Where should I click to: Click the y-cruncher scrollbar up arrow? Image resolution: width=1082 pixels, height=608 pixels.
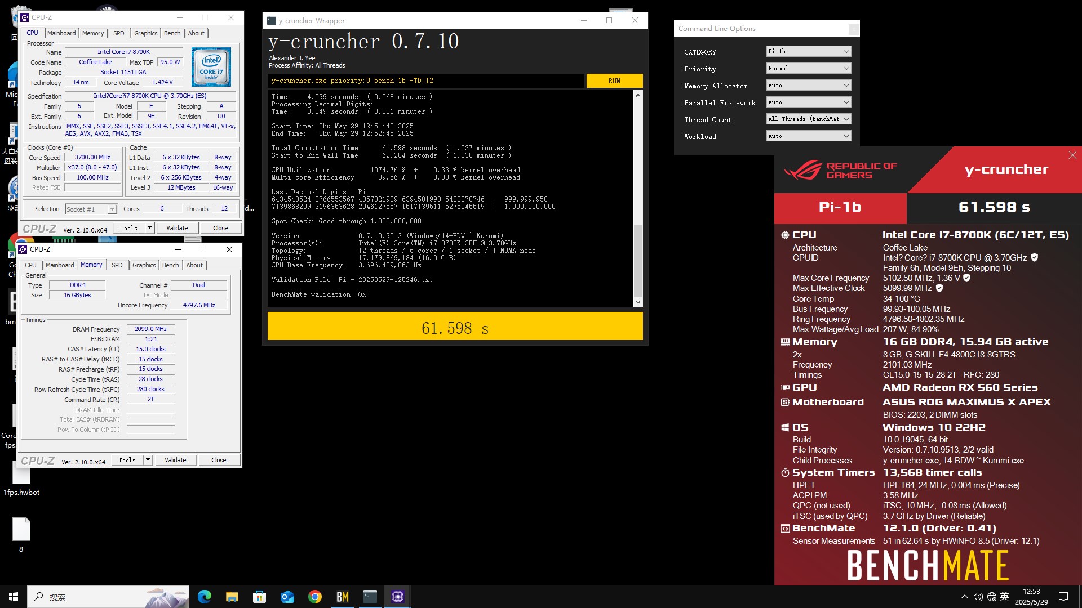(x=638, y=95)
